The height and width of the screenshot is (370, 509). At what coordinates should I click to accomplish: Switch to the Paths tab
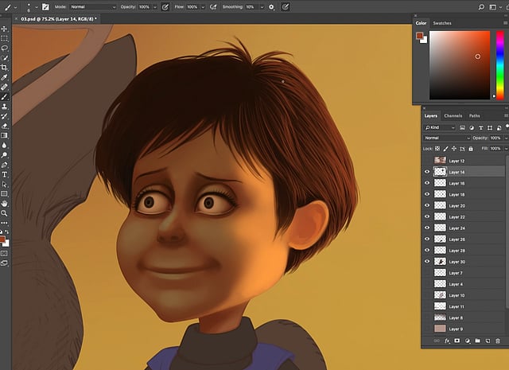(x=474, y=115)
